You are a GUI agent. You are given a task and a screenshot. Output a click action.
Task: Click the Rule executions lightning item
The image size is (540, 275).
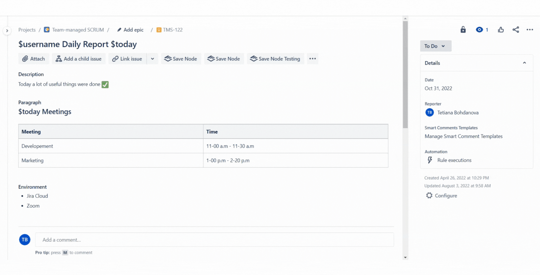point(454,160)
